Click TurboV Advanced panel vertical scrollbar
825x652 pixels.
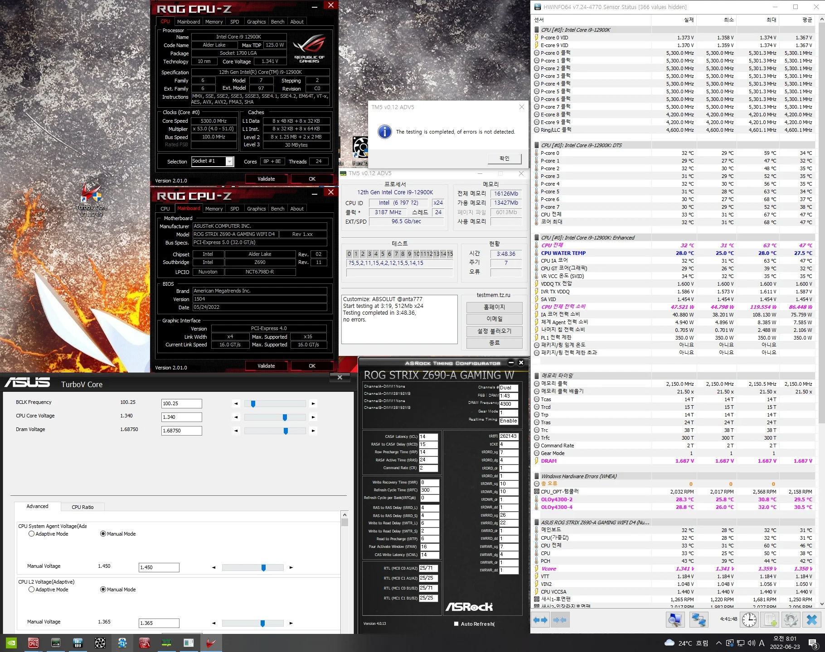[345, 571]
